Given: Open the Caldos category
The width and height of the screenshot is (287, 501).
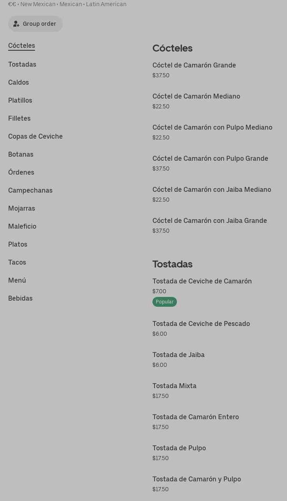Looking at the screenshot, I should 18,82.
